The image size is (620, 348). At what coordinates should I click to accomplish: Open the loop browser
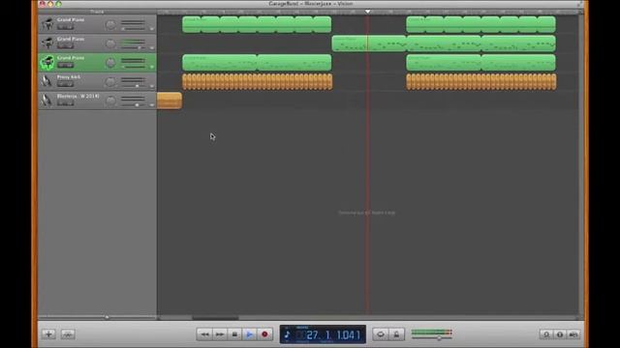pyautogui.click(x=546, y=334)
